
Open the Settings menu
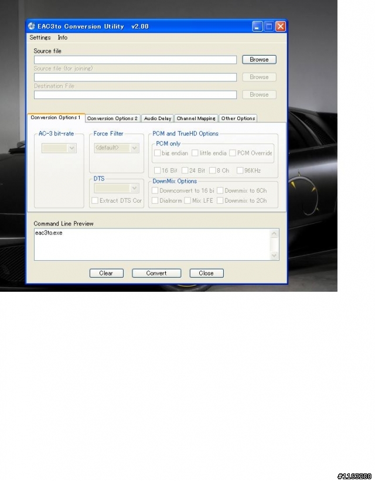[40, 37]
